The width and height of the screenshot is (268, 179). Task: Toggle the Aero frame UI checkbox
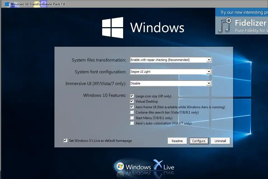[x=132, y=107]
